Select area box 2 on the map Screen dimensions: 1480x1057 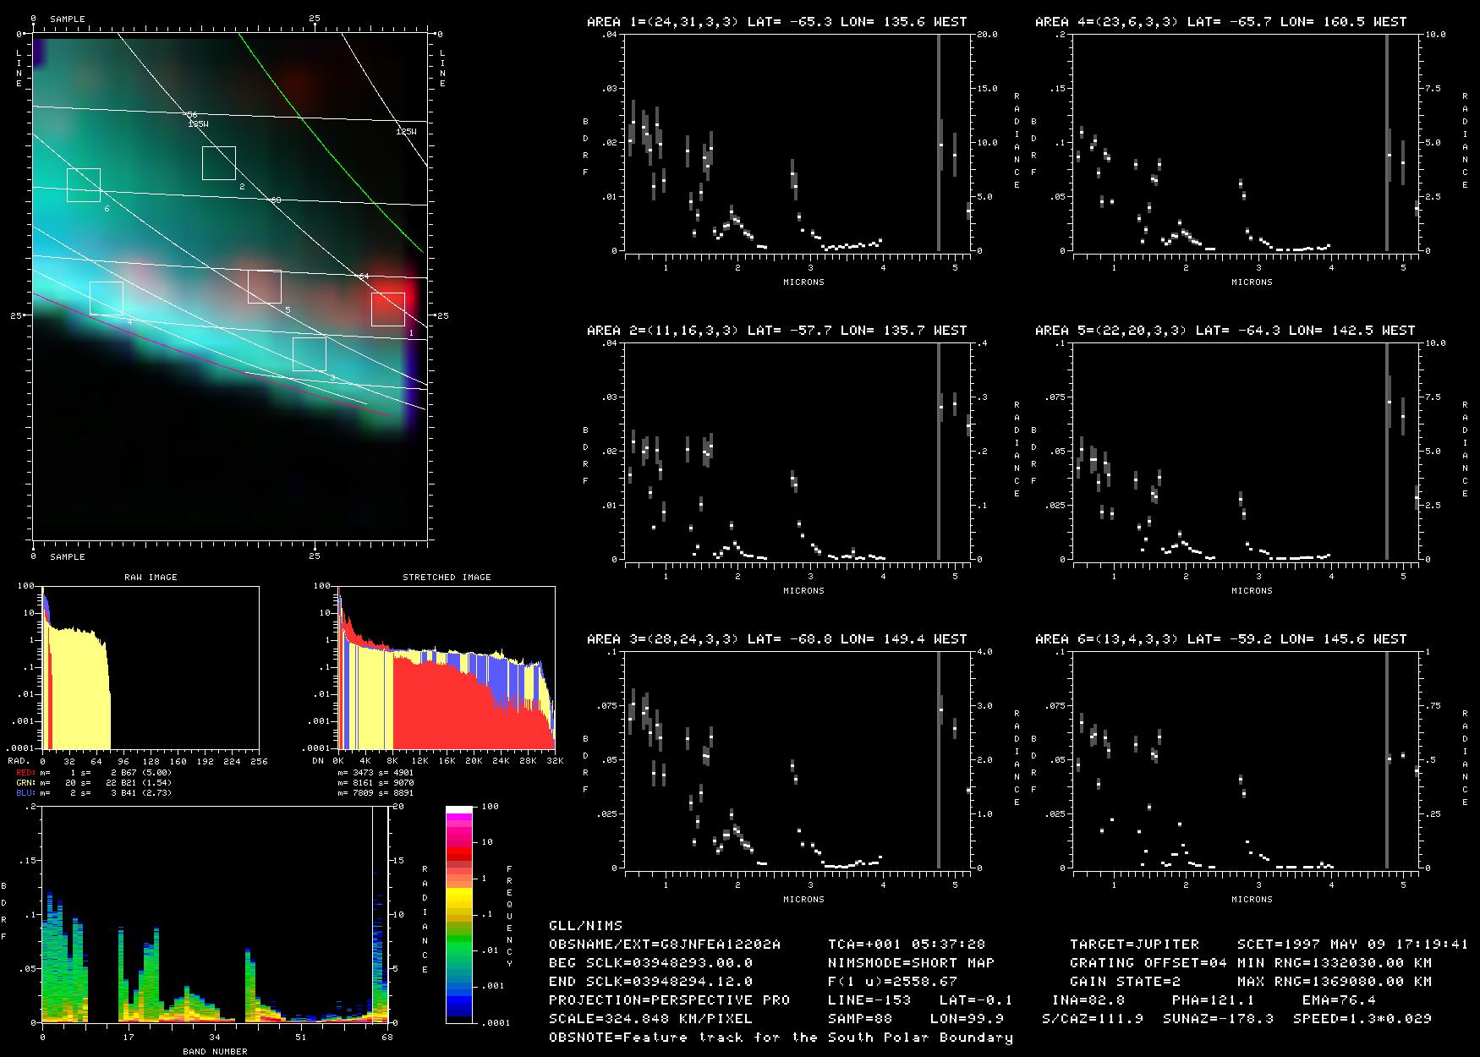point(219,163)
